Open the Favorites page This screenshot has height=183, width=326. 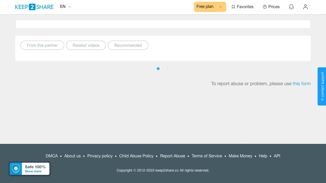click(x=242, y=7)
